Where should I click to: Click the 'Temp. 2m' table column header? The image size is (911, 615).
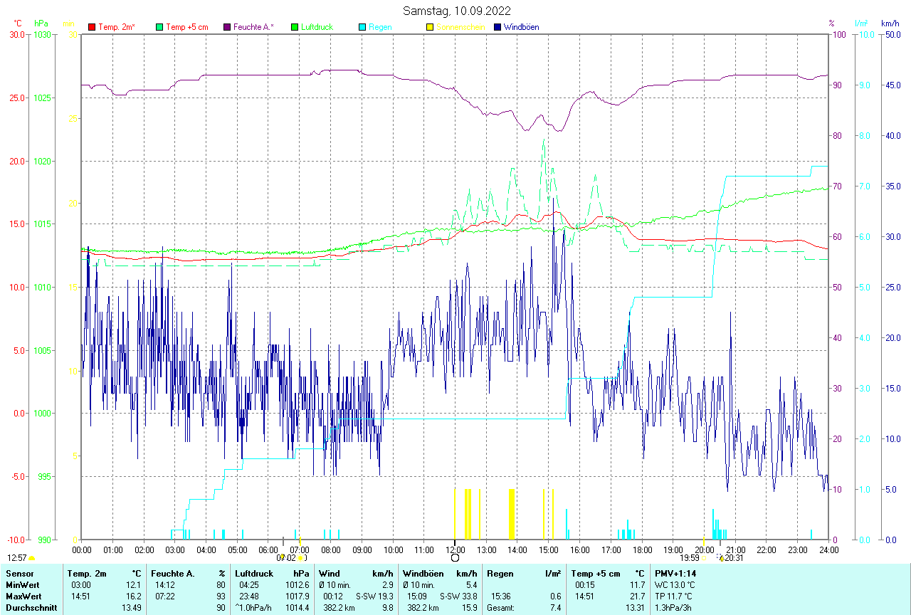(87, 574)
